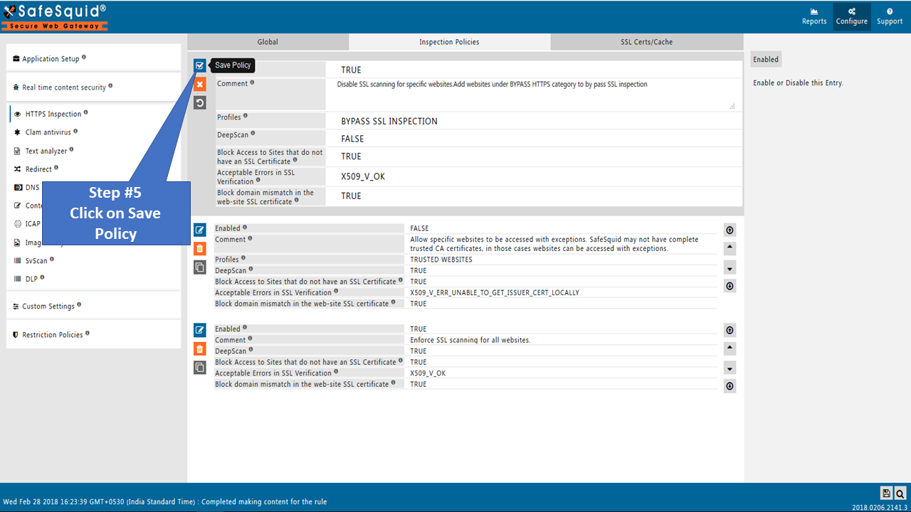The width and height of the screenshot is (911, 512).
Task: Switch to the Global tab
Action: [x=268, y=42]
